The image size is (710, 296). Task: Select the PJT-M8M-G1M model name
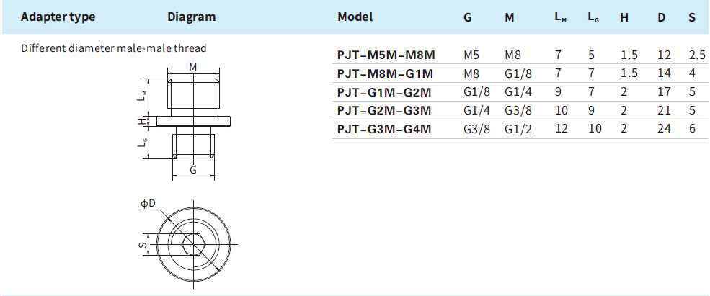coord(385,73)
